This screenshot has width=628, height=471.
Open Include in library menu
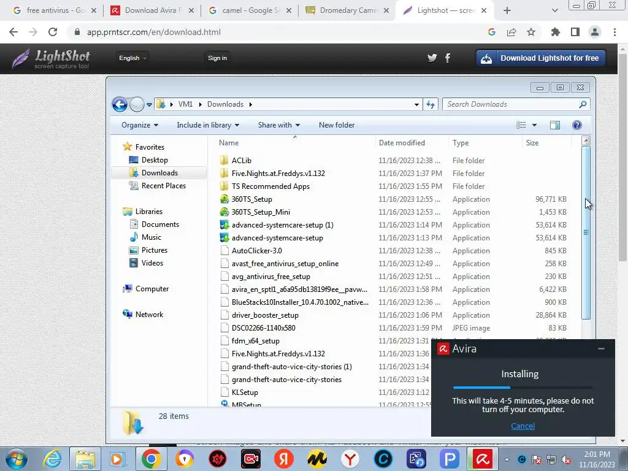point(208,125)
